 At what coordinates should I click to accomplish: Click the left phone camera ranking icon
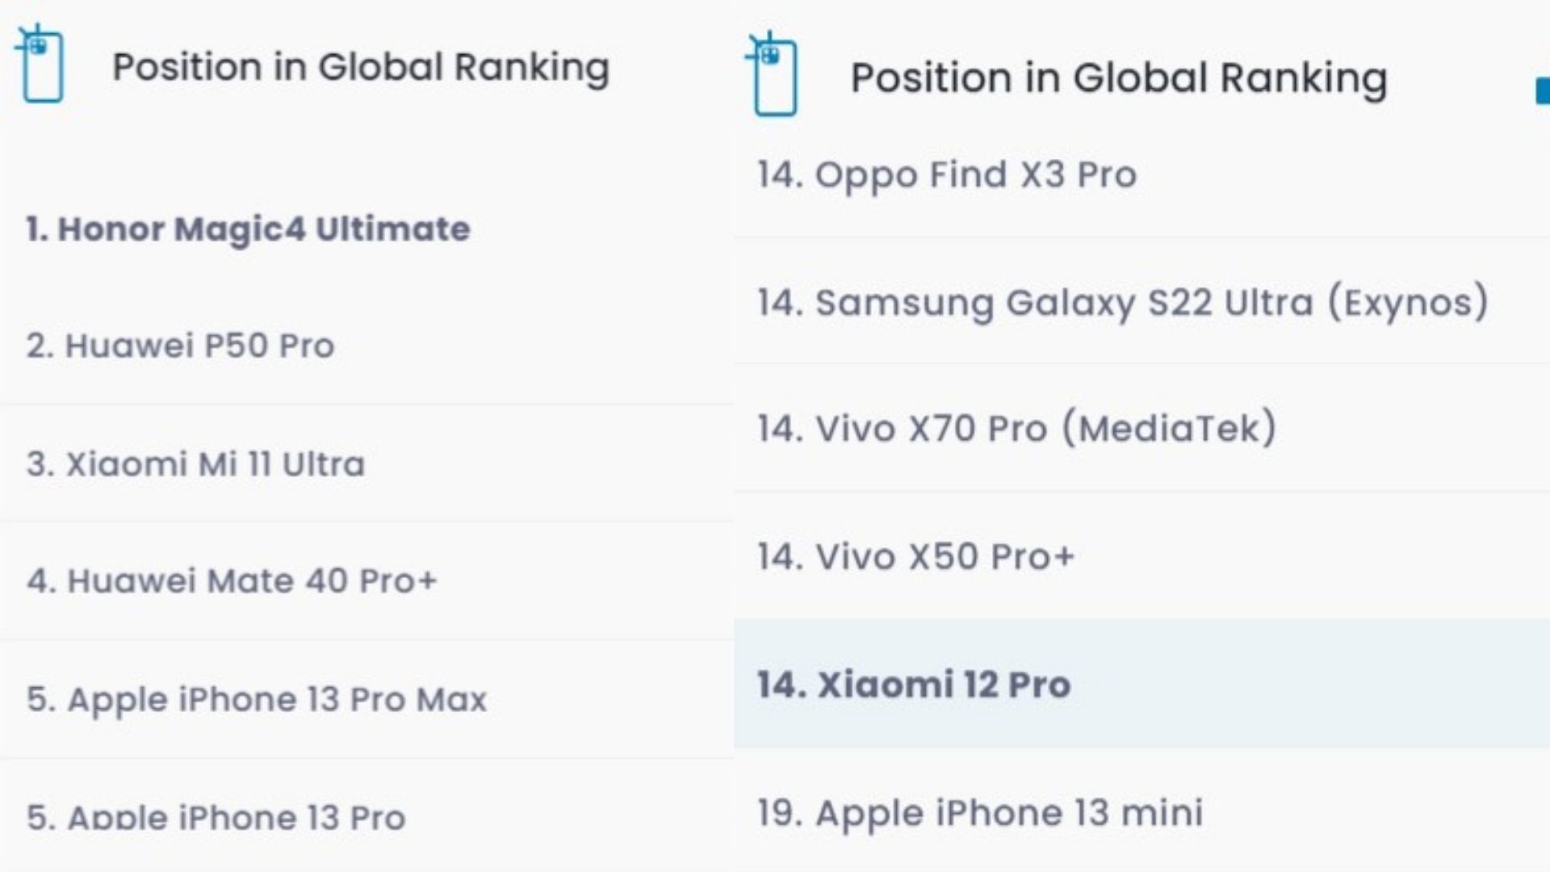pyautogui.click(x=40, y=64)
